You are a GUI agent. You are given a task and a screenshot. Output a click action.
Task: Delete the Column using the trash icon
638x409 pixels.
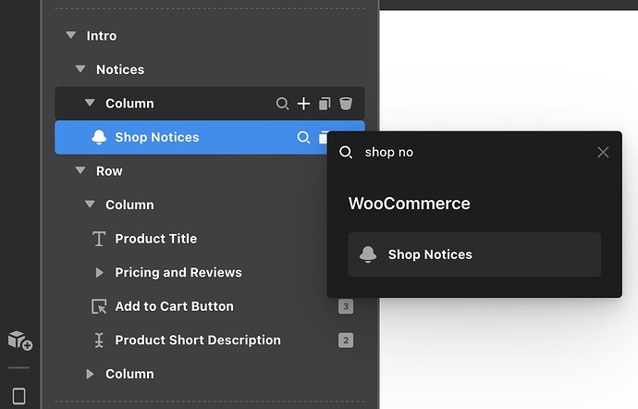tap(345, 104)
